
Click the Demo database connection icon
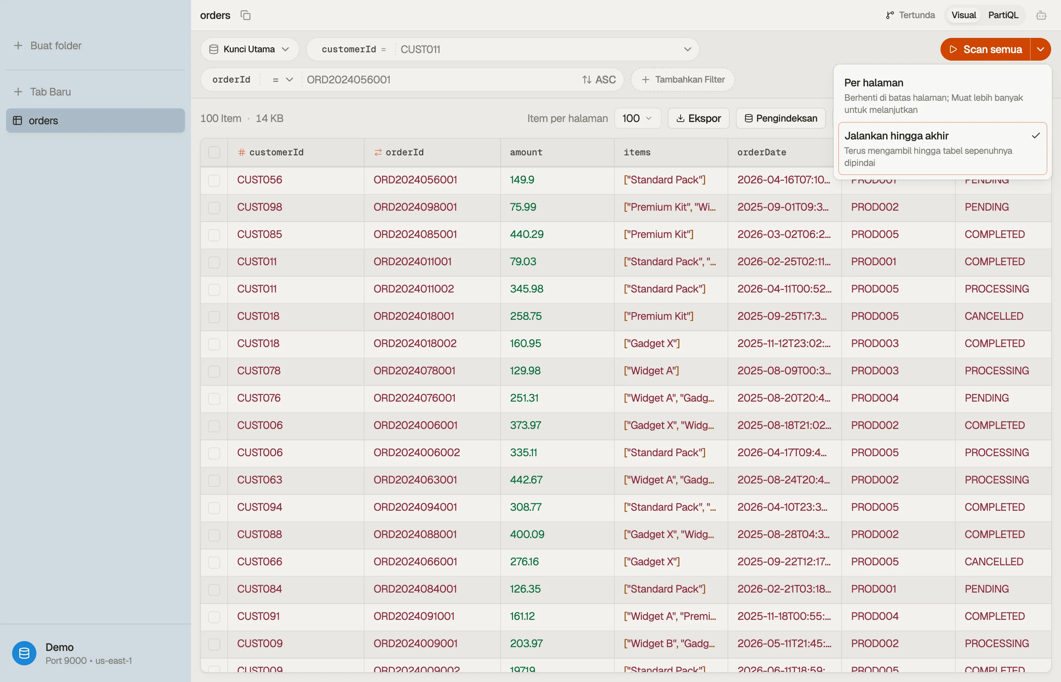24,653
